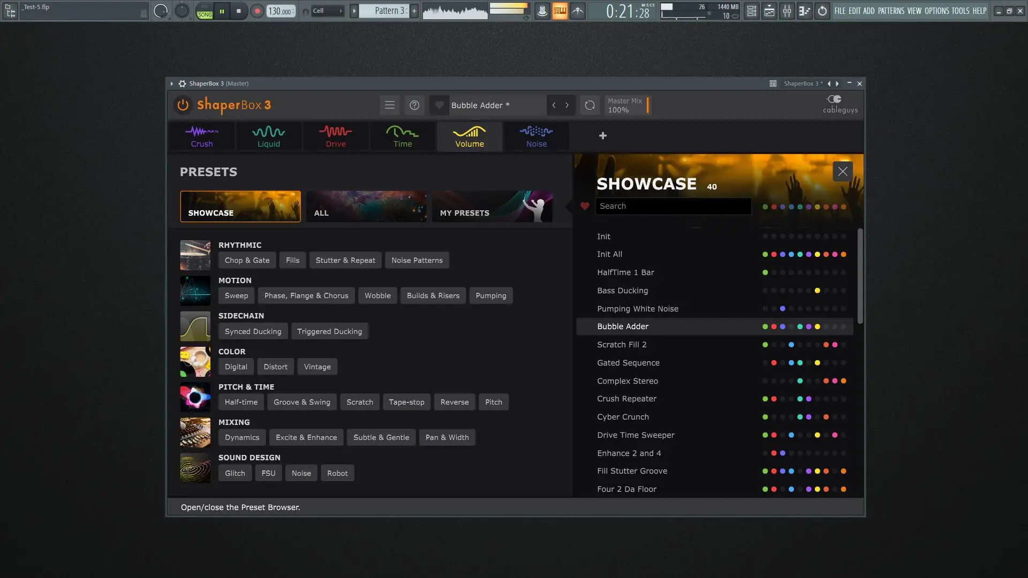1028x578 pixels.
Task: Toggle favorites filter heart beside Search
Action: pyautogui.click(x=585, y=206)
